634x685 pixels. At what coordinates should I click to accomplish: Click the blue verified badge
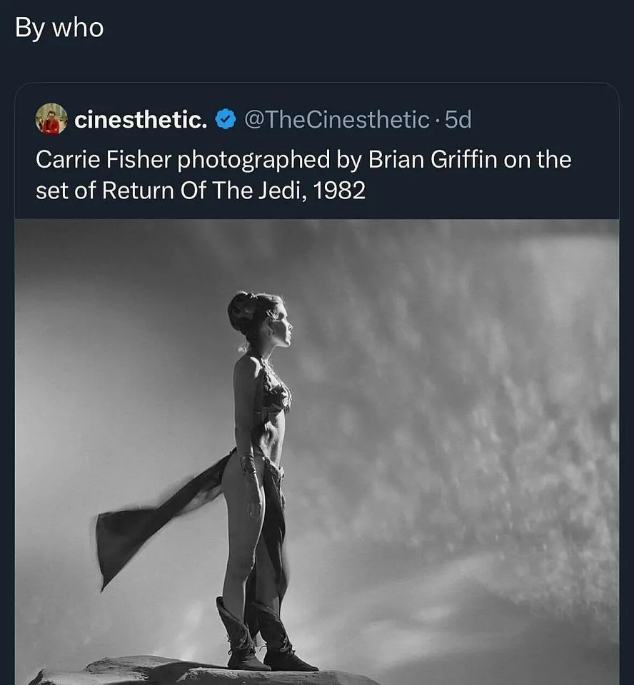click(x=226, y=120)
